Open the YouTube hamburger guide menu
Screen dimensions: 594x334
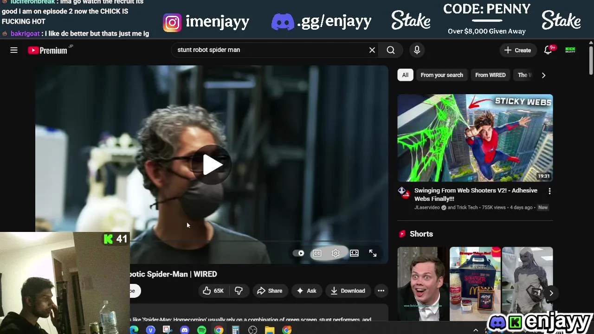[x=14, y=50]
